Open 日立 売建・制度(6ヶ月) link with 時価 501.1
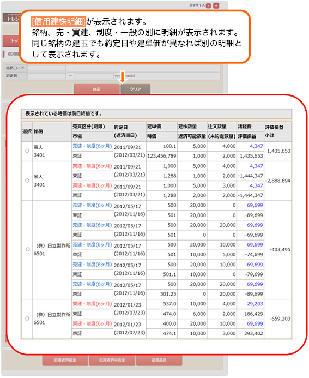The image size is (309, 378). [92, 265]
